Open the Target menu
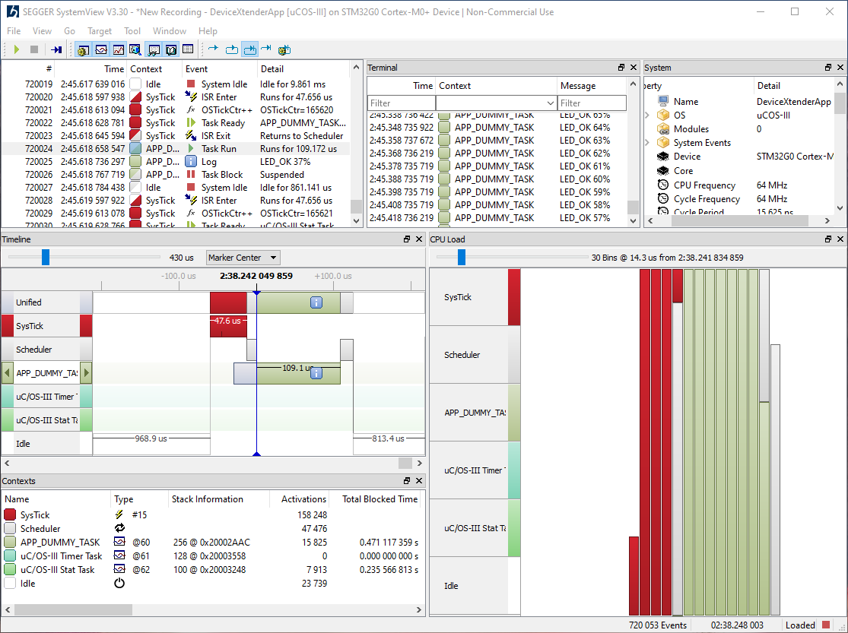The width and height of the screenshot is (848, 633). (x=100, y=31)
